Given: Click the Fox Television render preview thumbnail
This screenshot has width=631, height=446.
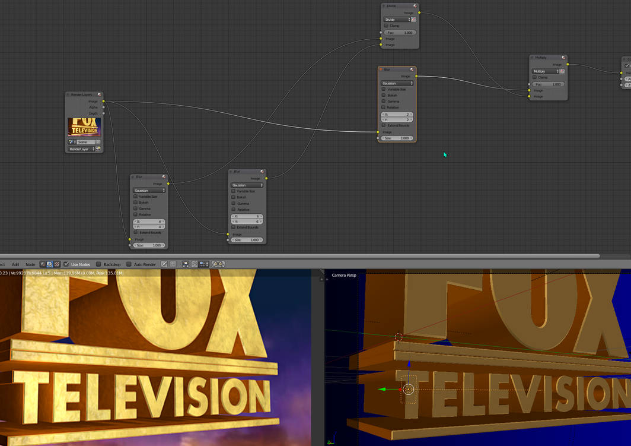Looking at the screenshot, I should point(84,127).
